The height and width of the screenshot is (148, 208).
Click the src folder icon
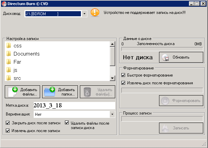8,78
